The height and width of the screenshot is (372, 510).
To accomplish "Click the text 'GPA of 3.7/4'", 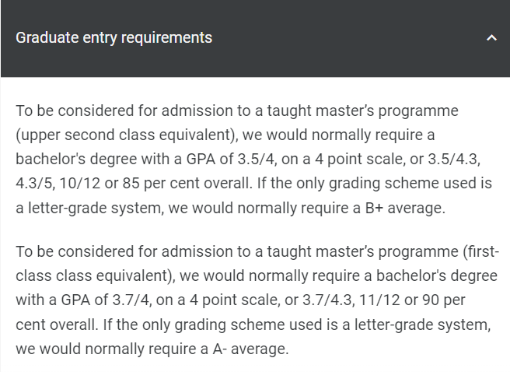I will pos(105,300).
